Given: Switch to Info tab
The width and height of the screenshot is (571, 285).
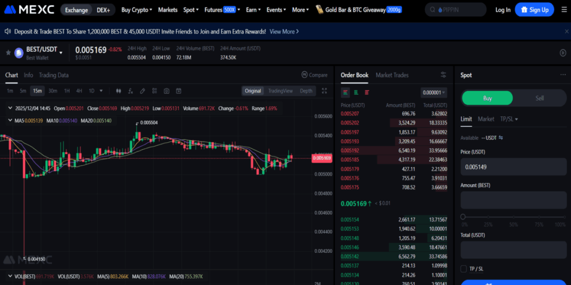Looking at the screenshot, I should click(28, 75).
